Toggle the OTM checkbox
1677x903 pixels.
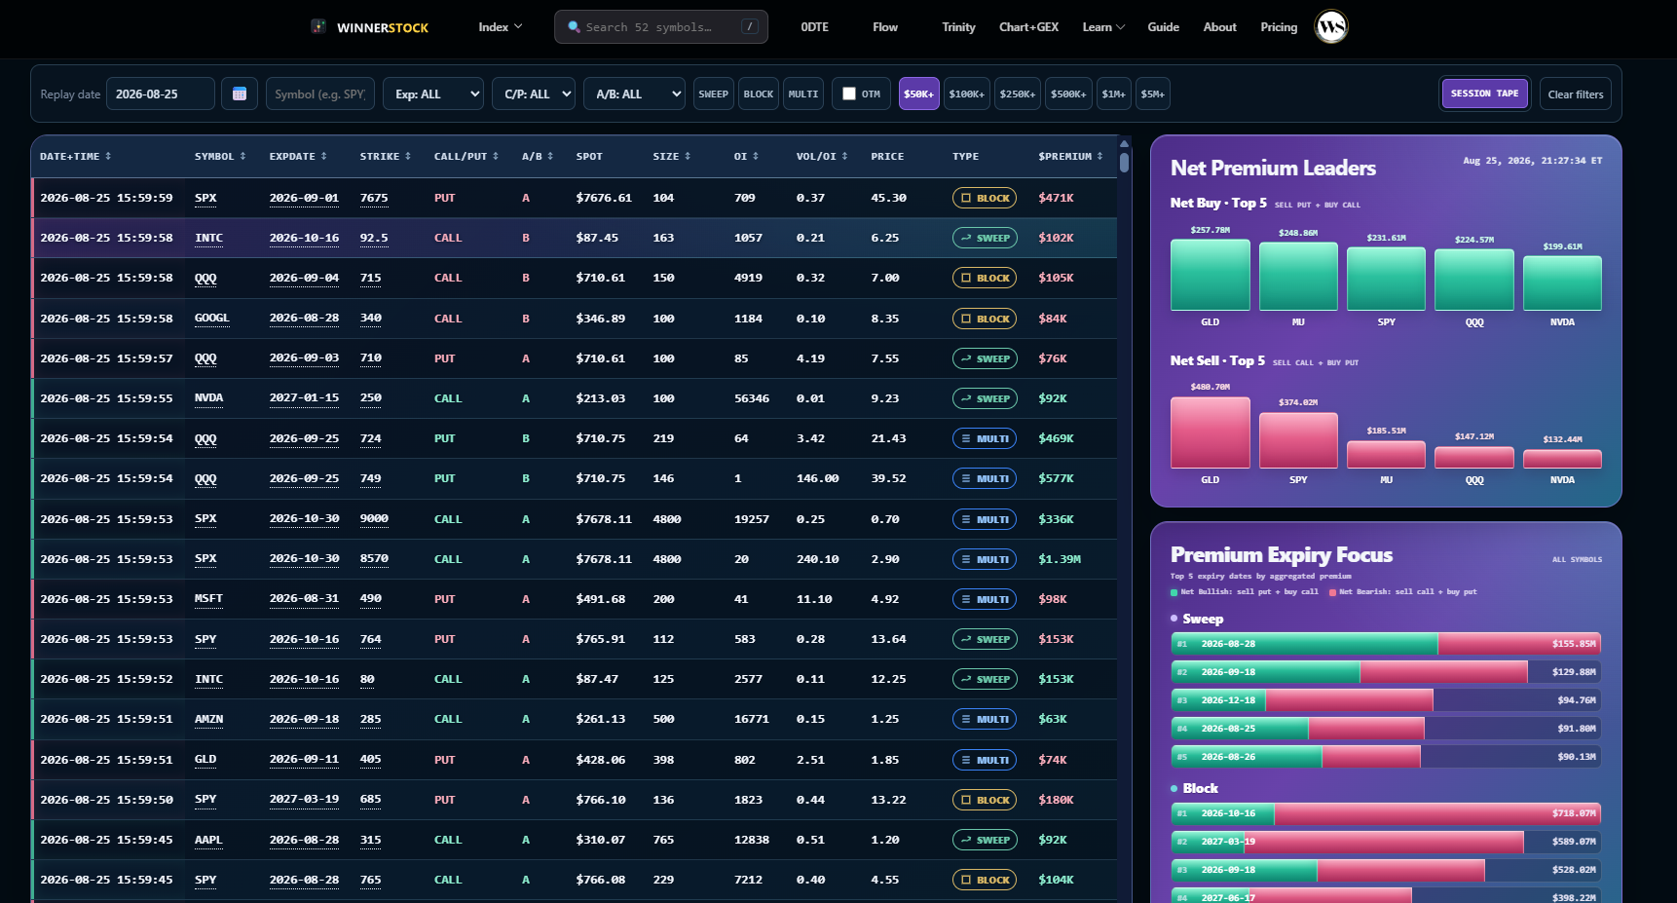[849, 94]
